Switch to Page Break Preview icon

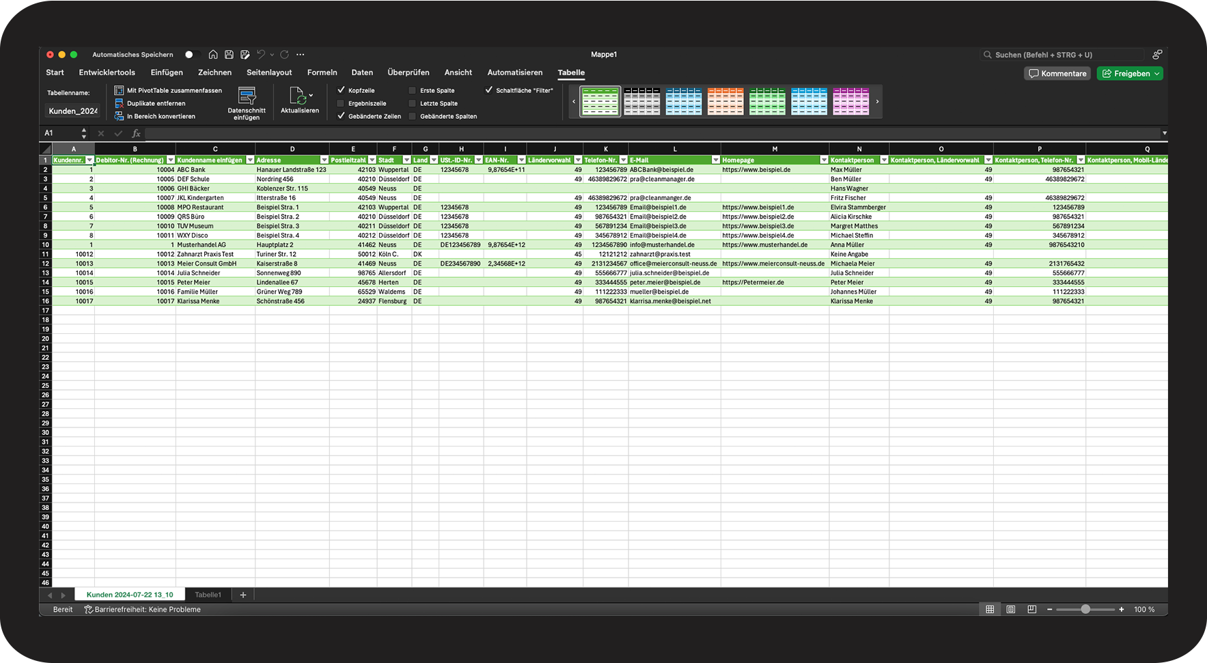tap(1031, 609)
